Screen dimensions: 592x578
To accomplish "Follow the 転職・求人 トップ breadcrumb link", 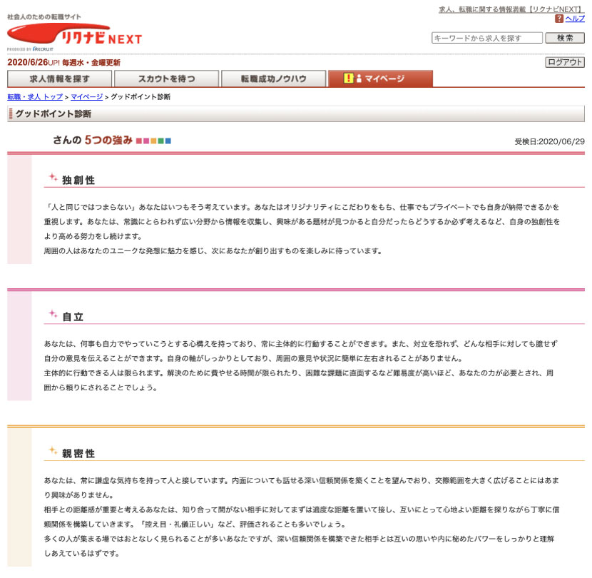I will [35, 96].
